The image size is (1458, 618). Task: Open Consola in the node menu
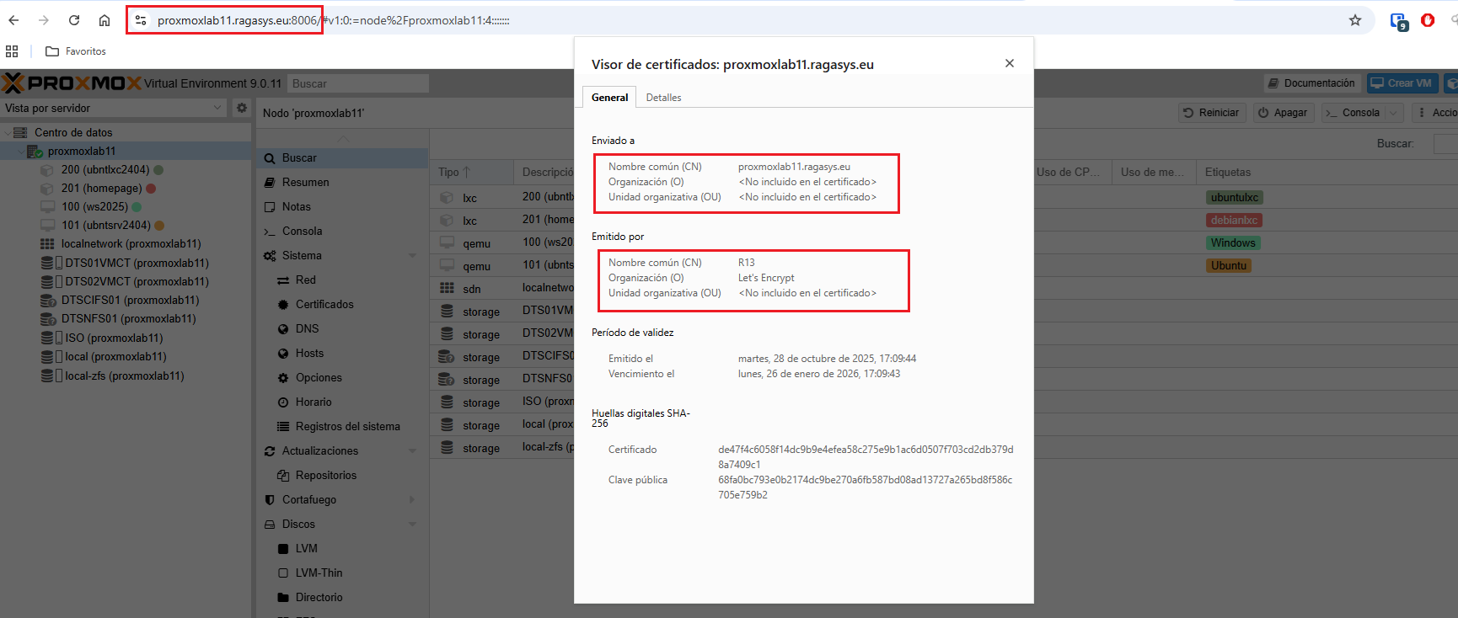coord(342,231)
